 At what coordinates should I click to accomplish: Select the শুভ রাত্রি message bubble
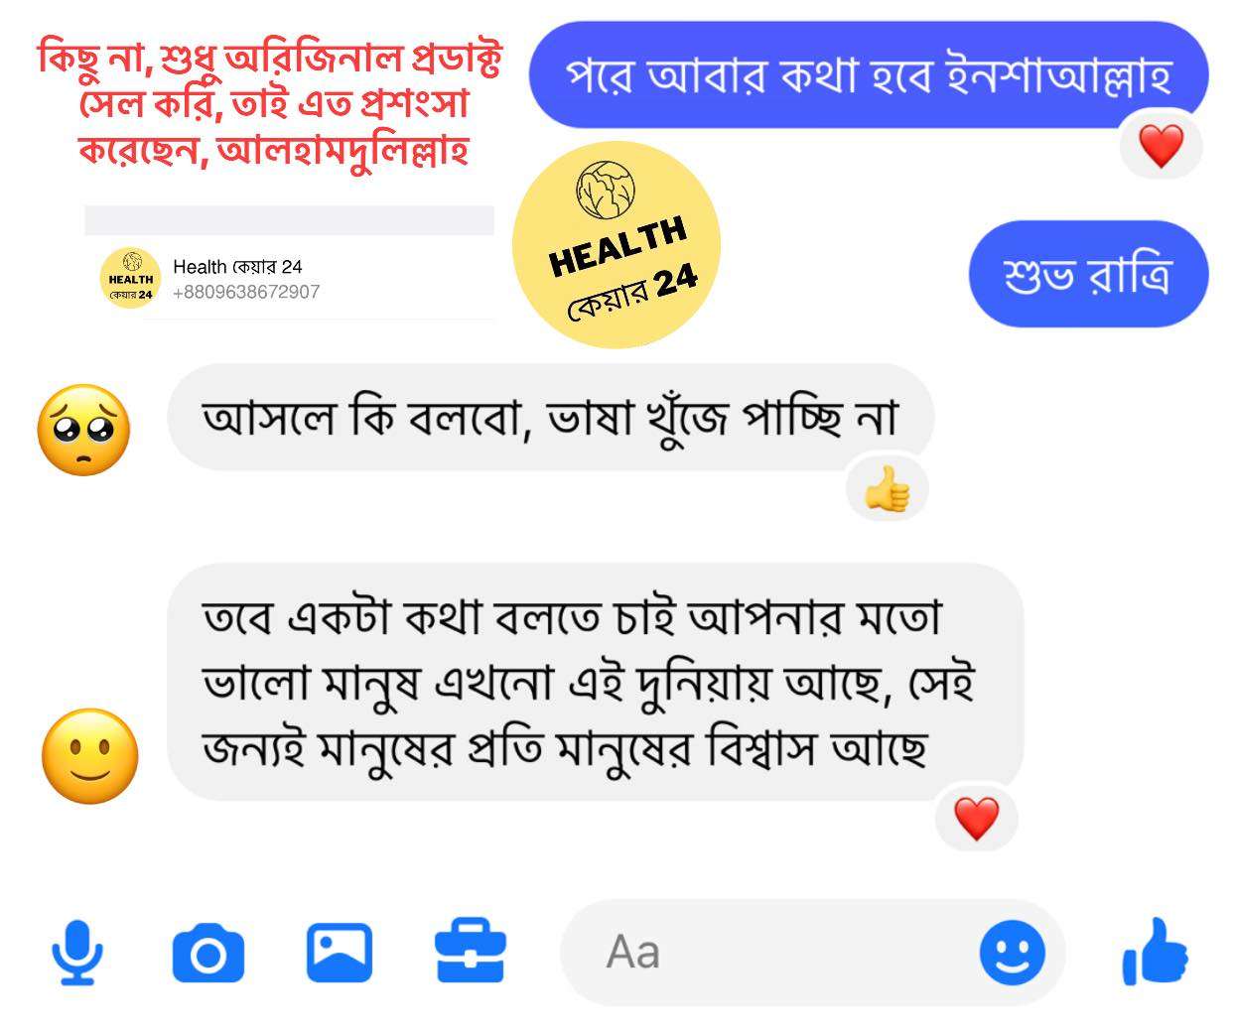point(1088,274)
